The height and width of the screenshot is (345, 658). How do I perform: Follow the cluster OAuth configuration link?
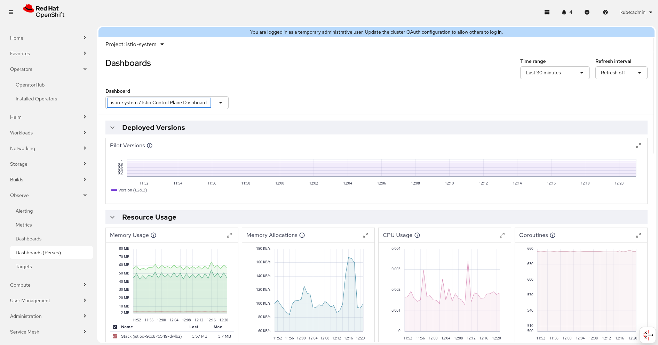coord(420,32)
